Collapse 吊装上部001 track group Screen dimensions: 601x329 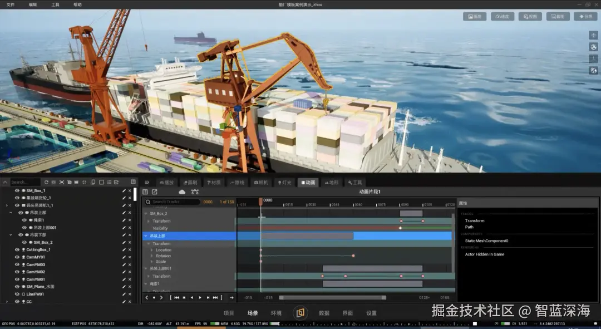tap(146, 268)
